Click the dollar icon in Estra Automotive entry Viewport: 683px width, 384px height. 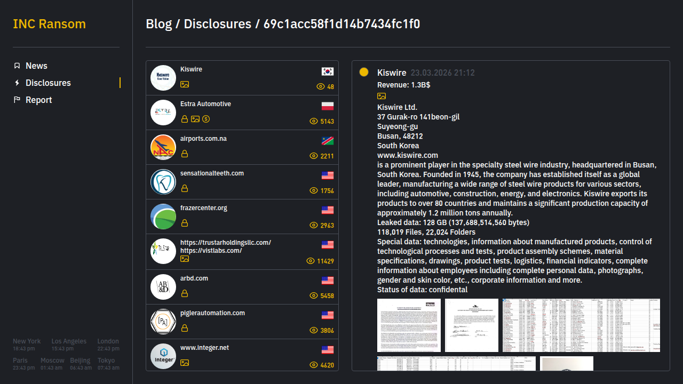click(x=206, y=119)
